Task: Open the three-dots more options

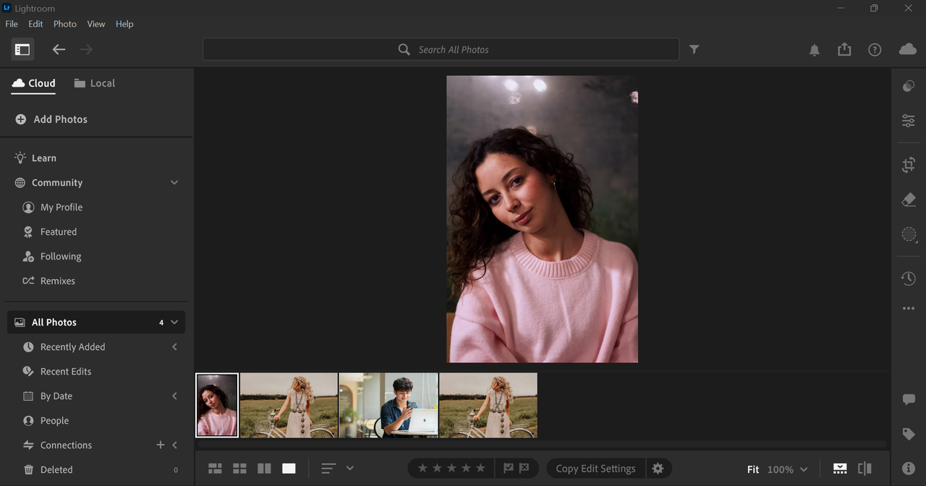Action: [909, 309]
